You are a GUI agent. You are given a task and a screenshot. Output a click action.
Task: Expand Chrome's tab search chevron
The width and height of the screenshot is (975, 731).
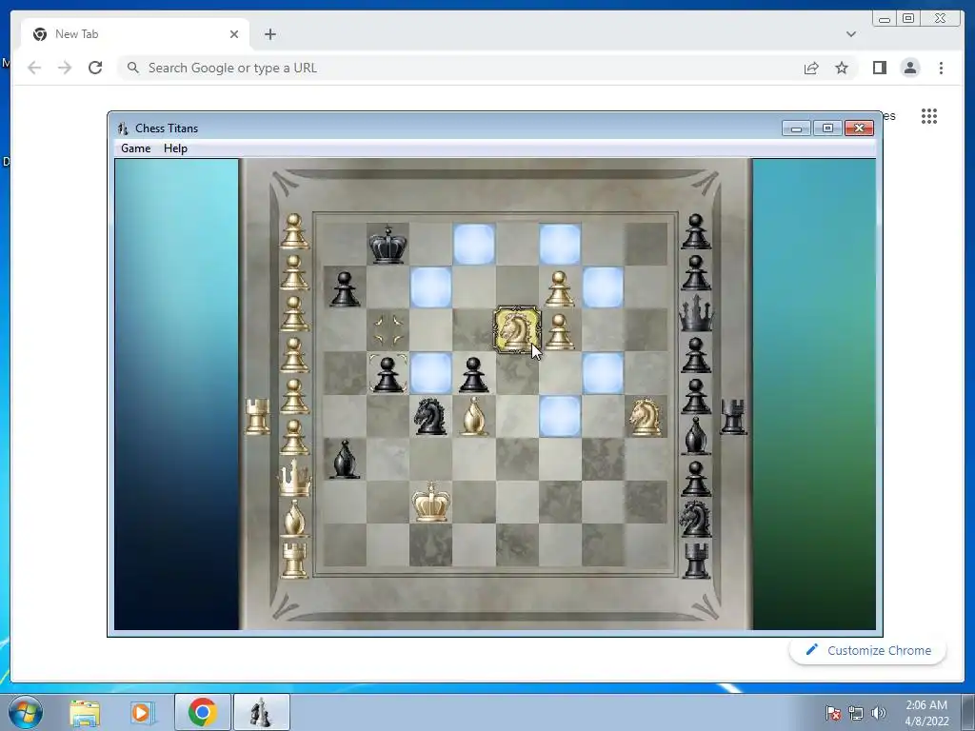point(850,34)
